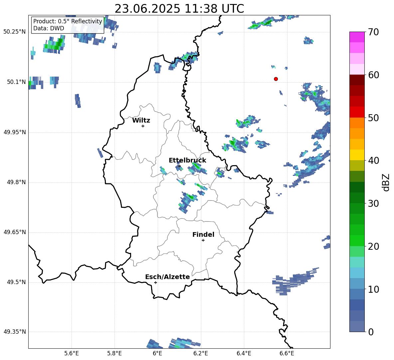The width and height of the screenshot is (394, 360).
Task: Click the Product: 0.5° Reflectivity text
Action: click(68, 21)
